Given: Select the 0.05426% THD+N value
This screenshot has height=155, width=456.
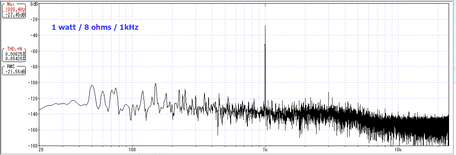Looking at the screenshot, I should click(16, 59).
